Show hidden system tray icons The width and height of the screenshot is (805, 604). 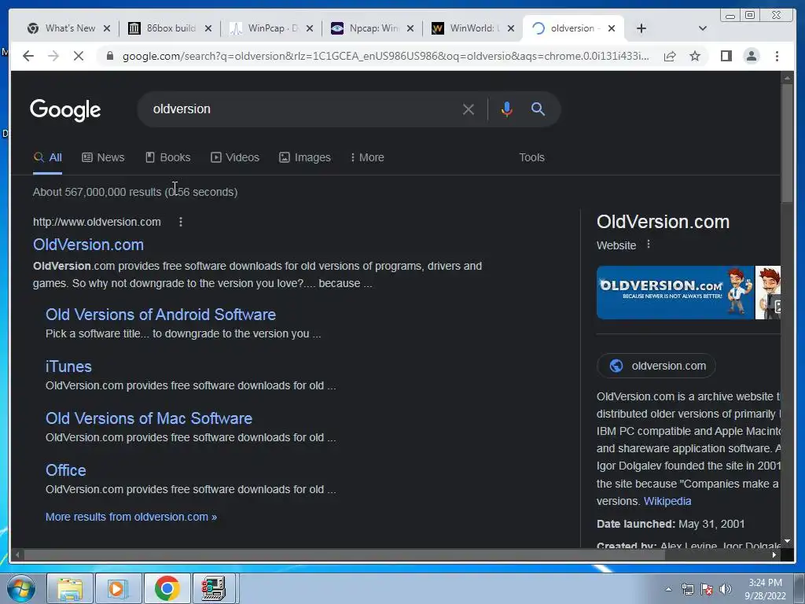click(x=668, y=589)
